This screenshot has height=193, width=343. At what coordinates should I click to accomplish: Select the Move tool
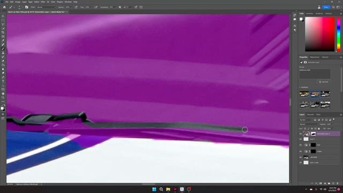(x=3, y=16)
